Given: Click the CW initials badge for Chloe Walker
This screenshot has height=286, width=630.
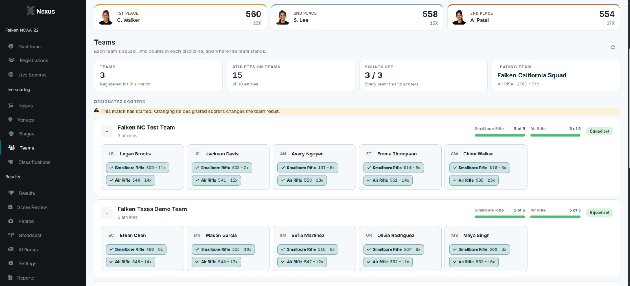Looking at the screenshot, I should (455, 154).
